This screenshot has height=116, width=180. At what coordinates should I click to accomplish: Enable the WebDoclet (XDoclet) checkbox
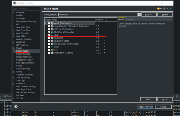point(49,53)
